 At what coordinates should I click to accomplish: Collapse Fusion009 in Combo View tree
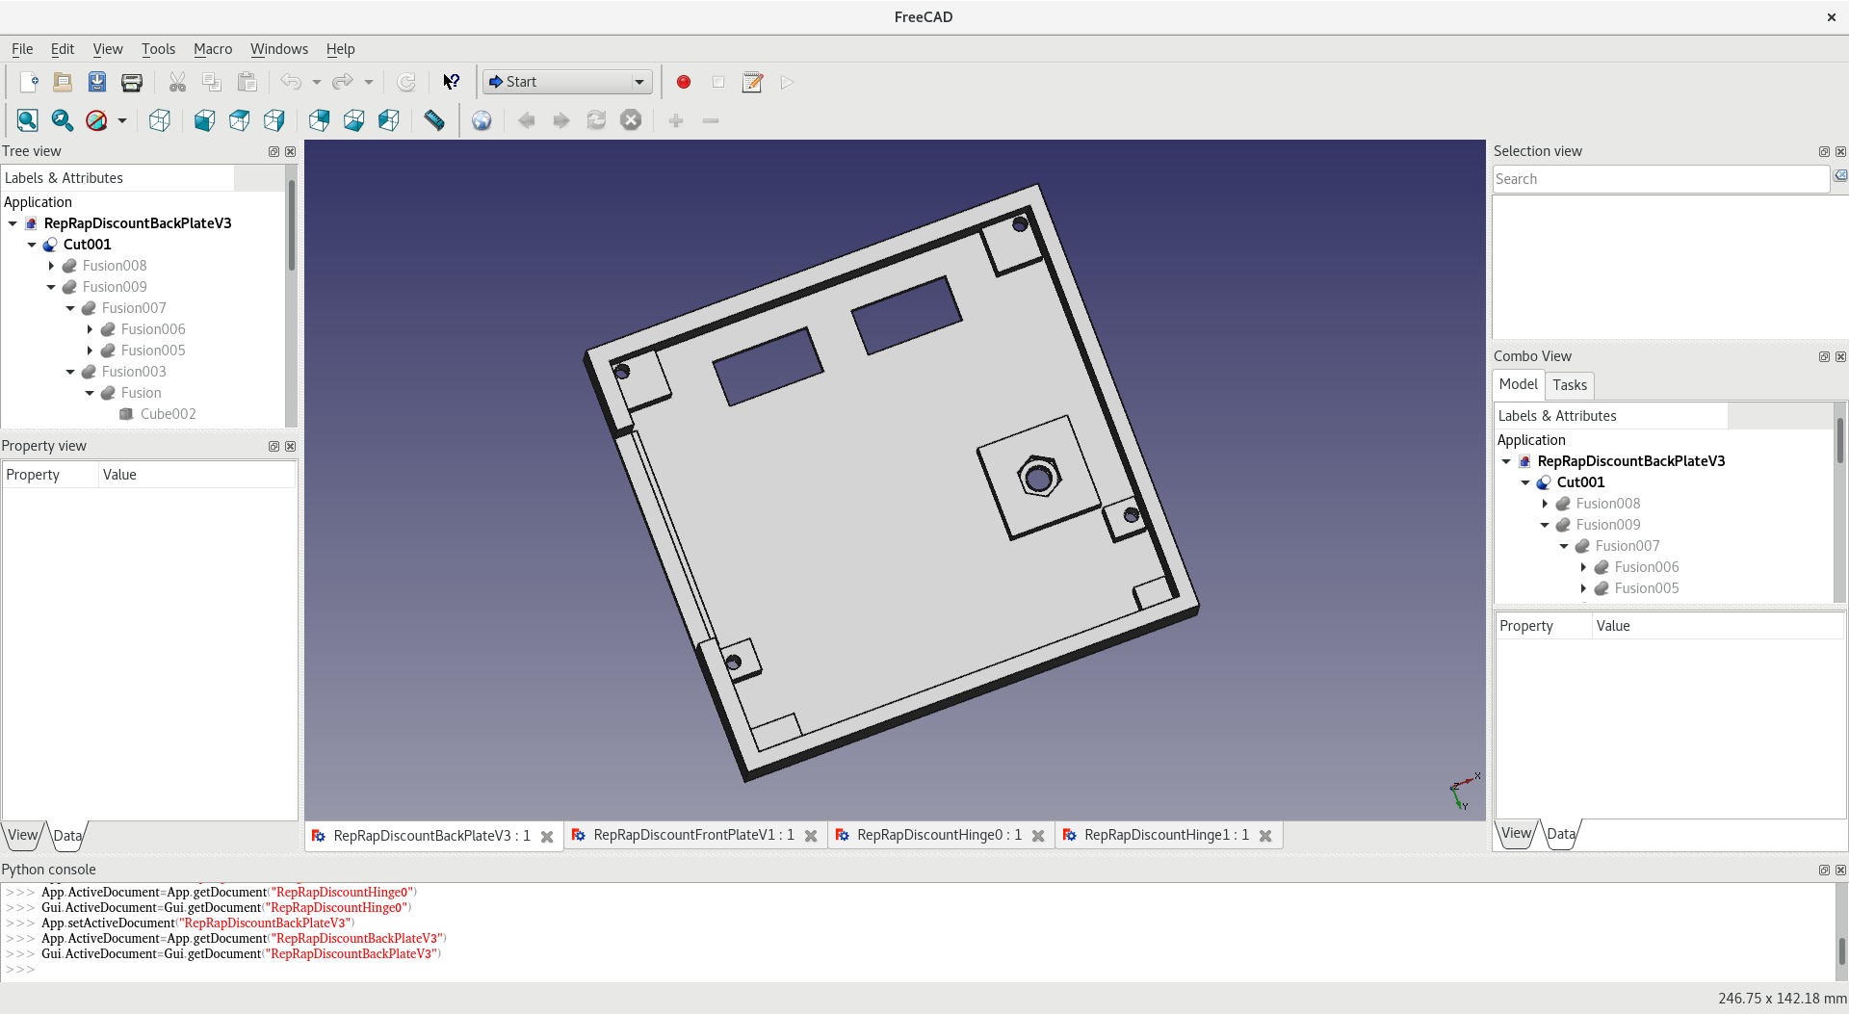click(x=1545, y=525)
